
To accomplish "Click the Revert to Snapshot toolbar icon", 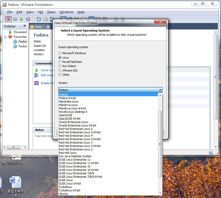I will [x=46, y=19].
